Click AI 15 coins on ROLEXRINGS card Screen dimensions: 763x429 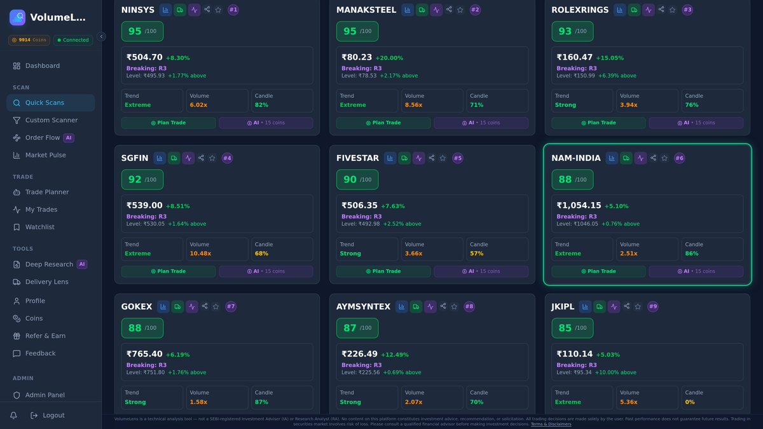[x=696, y=123]
